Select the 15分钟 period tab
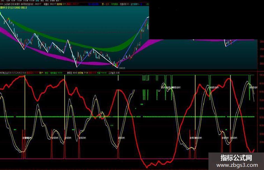Viewport: 264px width, 170px height. point(20,1)
